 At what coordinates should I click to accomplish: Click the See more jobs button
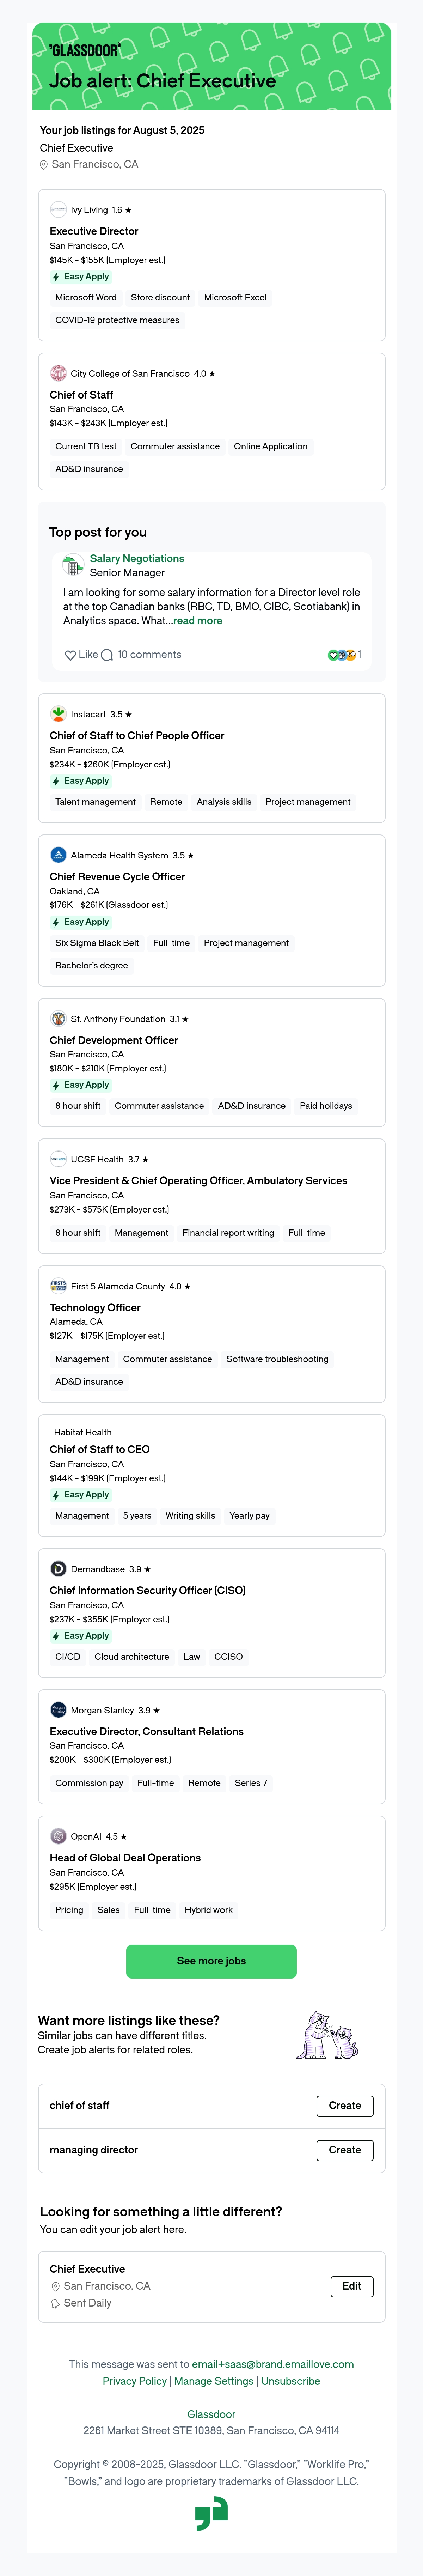211,1961
